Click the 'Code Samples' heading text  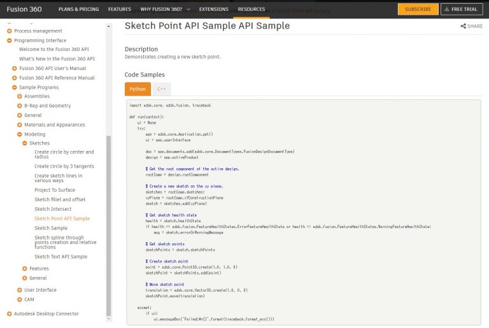pyautogui.click(x=145, y=75)
